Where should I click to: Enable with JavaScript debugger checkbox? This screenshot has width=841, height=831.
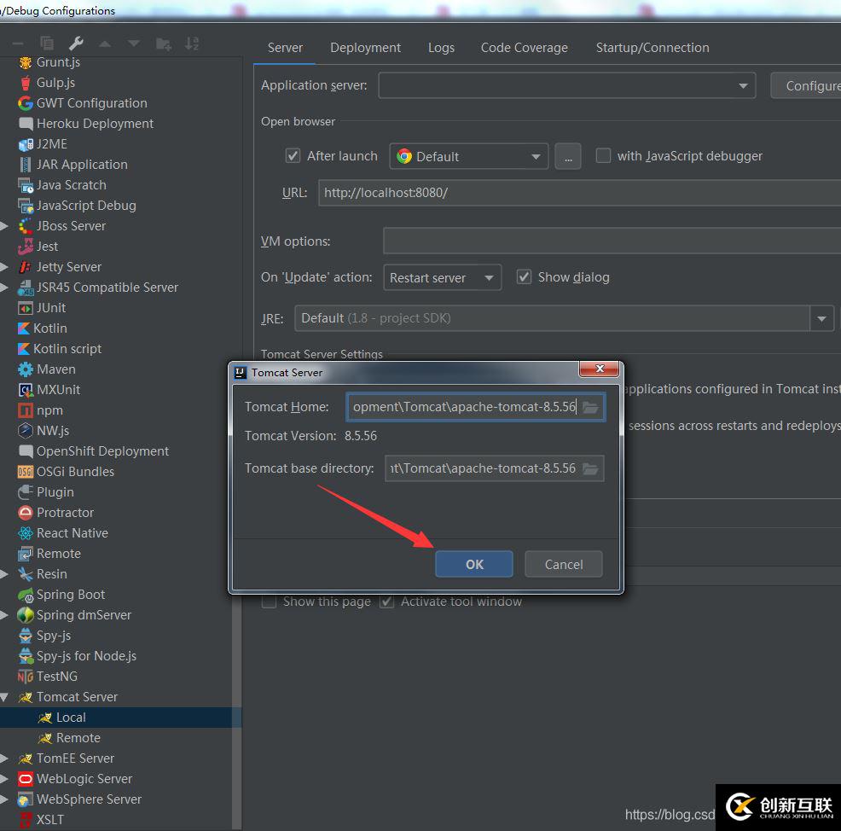603,155
